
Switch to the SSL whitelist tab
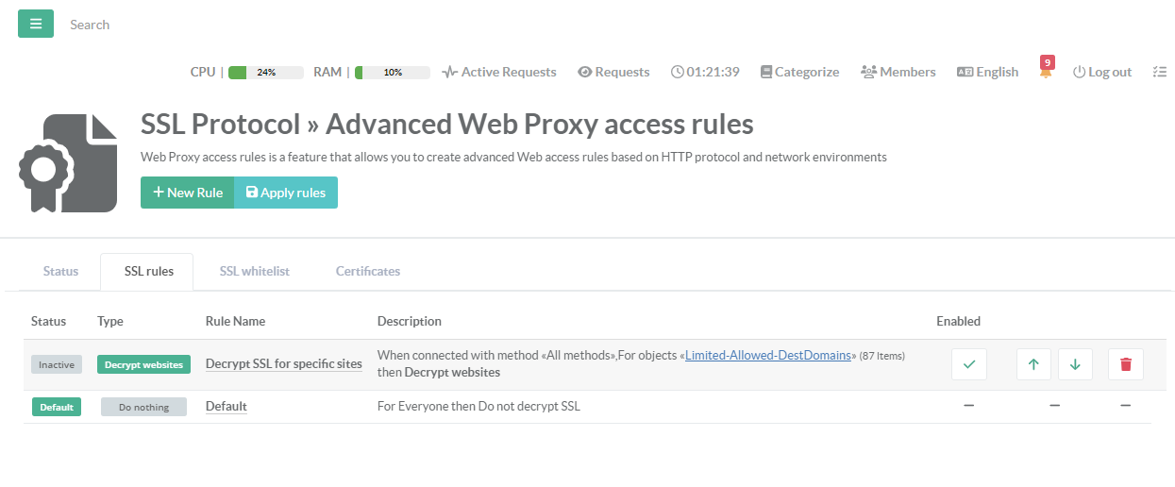click(x=254, y=271)
